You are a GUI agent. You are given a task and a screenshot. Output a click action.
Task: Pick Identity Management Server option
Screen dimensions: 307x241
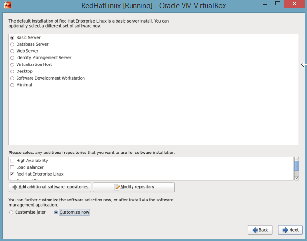click(x=12, y=58)
